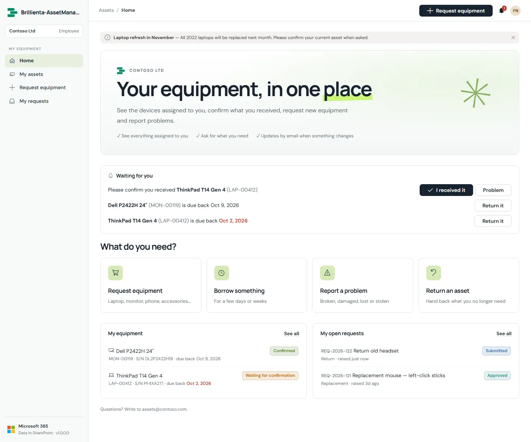Click the Home house icon in sidebar

point(12,61)
